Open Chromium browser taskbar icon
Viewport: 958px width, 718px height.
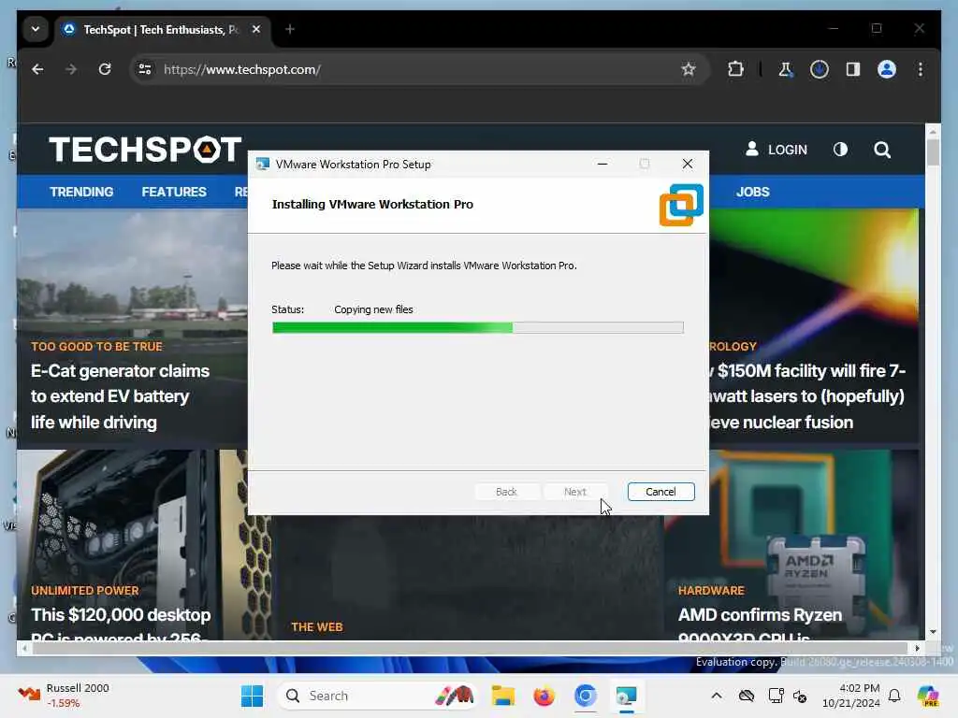[x=585, y=696]
